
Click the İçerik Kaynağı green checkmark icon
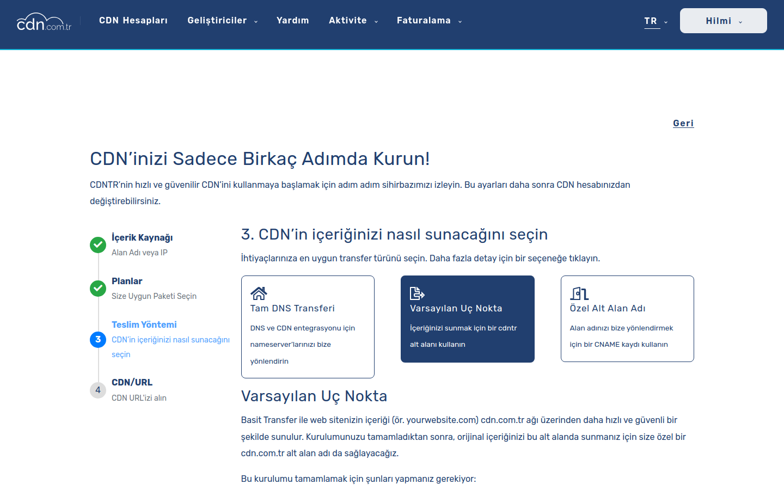pos(98,245)
